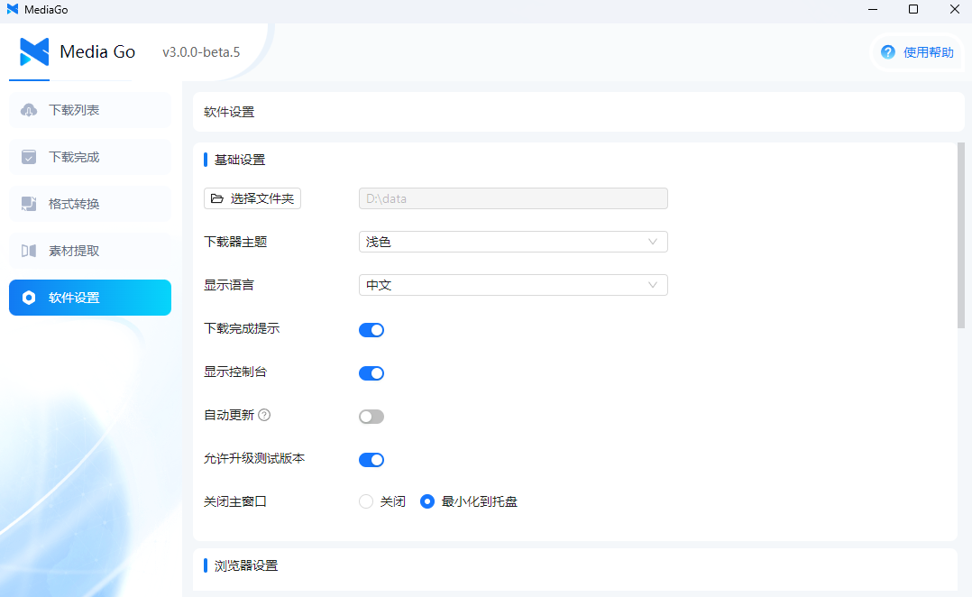Click the folder icon on the 选择文件夹 button
Image resolution: width=972 pixels, height=597 pixels.
click(x=219, y=198)
